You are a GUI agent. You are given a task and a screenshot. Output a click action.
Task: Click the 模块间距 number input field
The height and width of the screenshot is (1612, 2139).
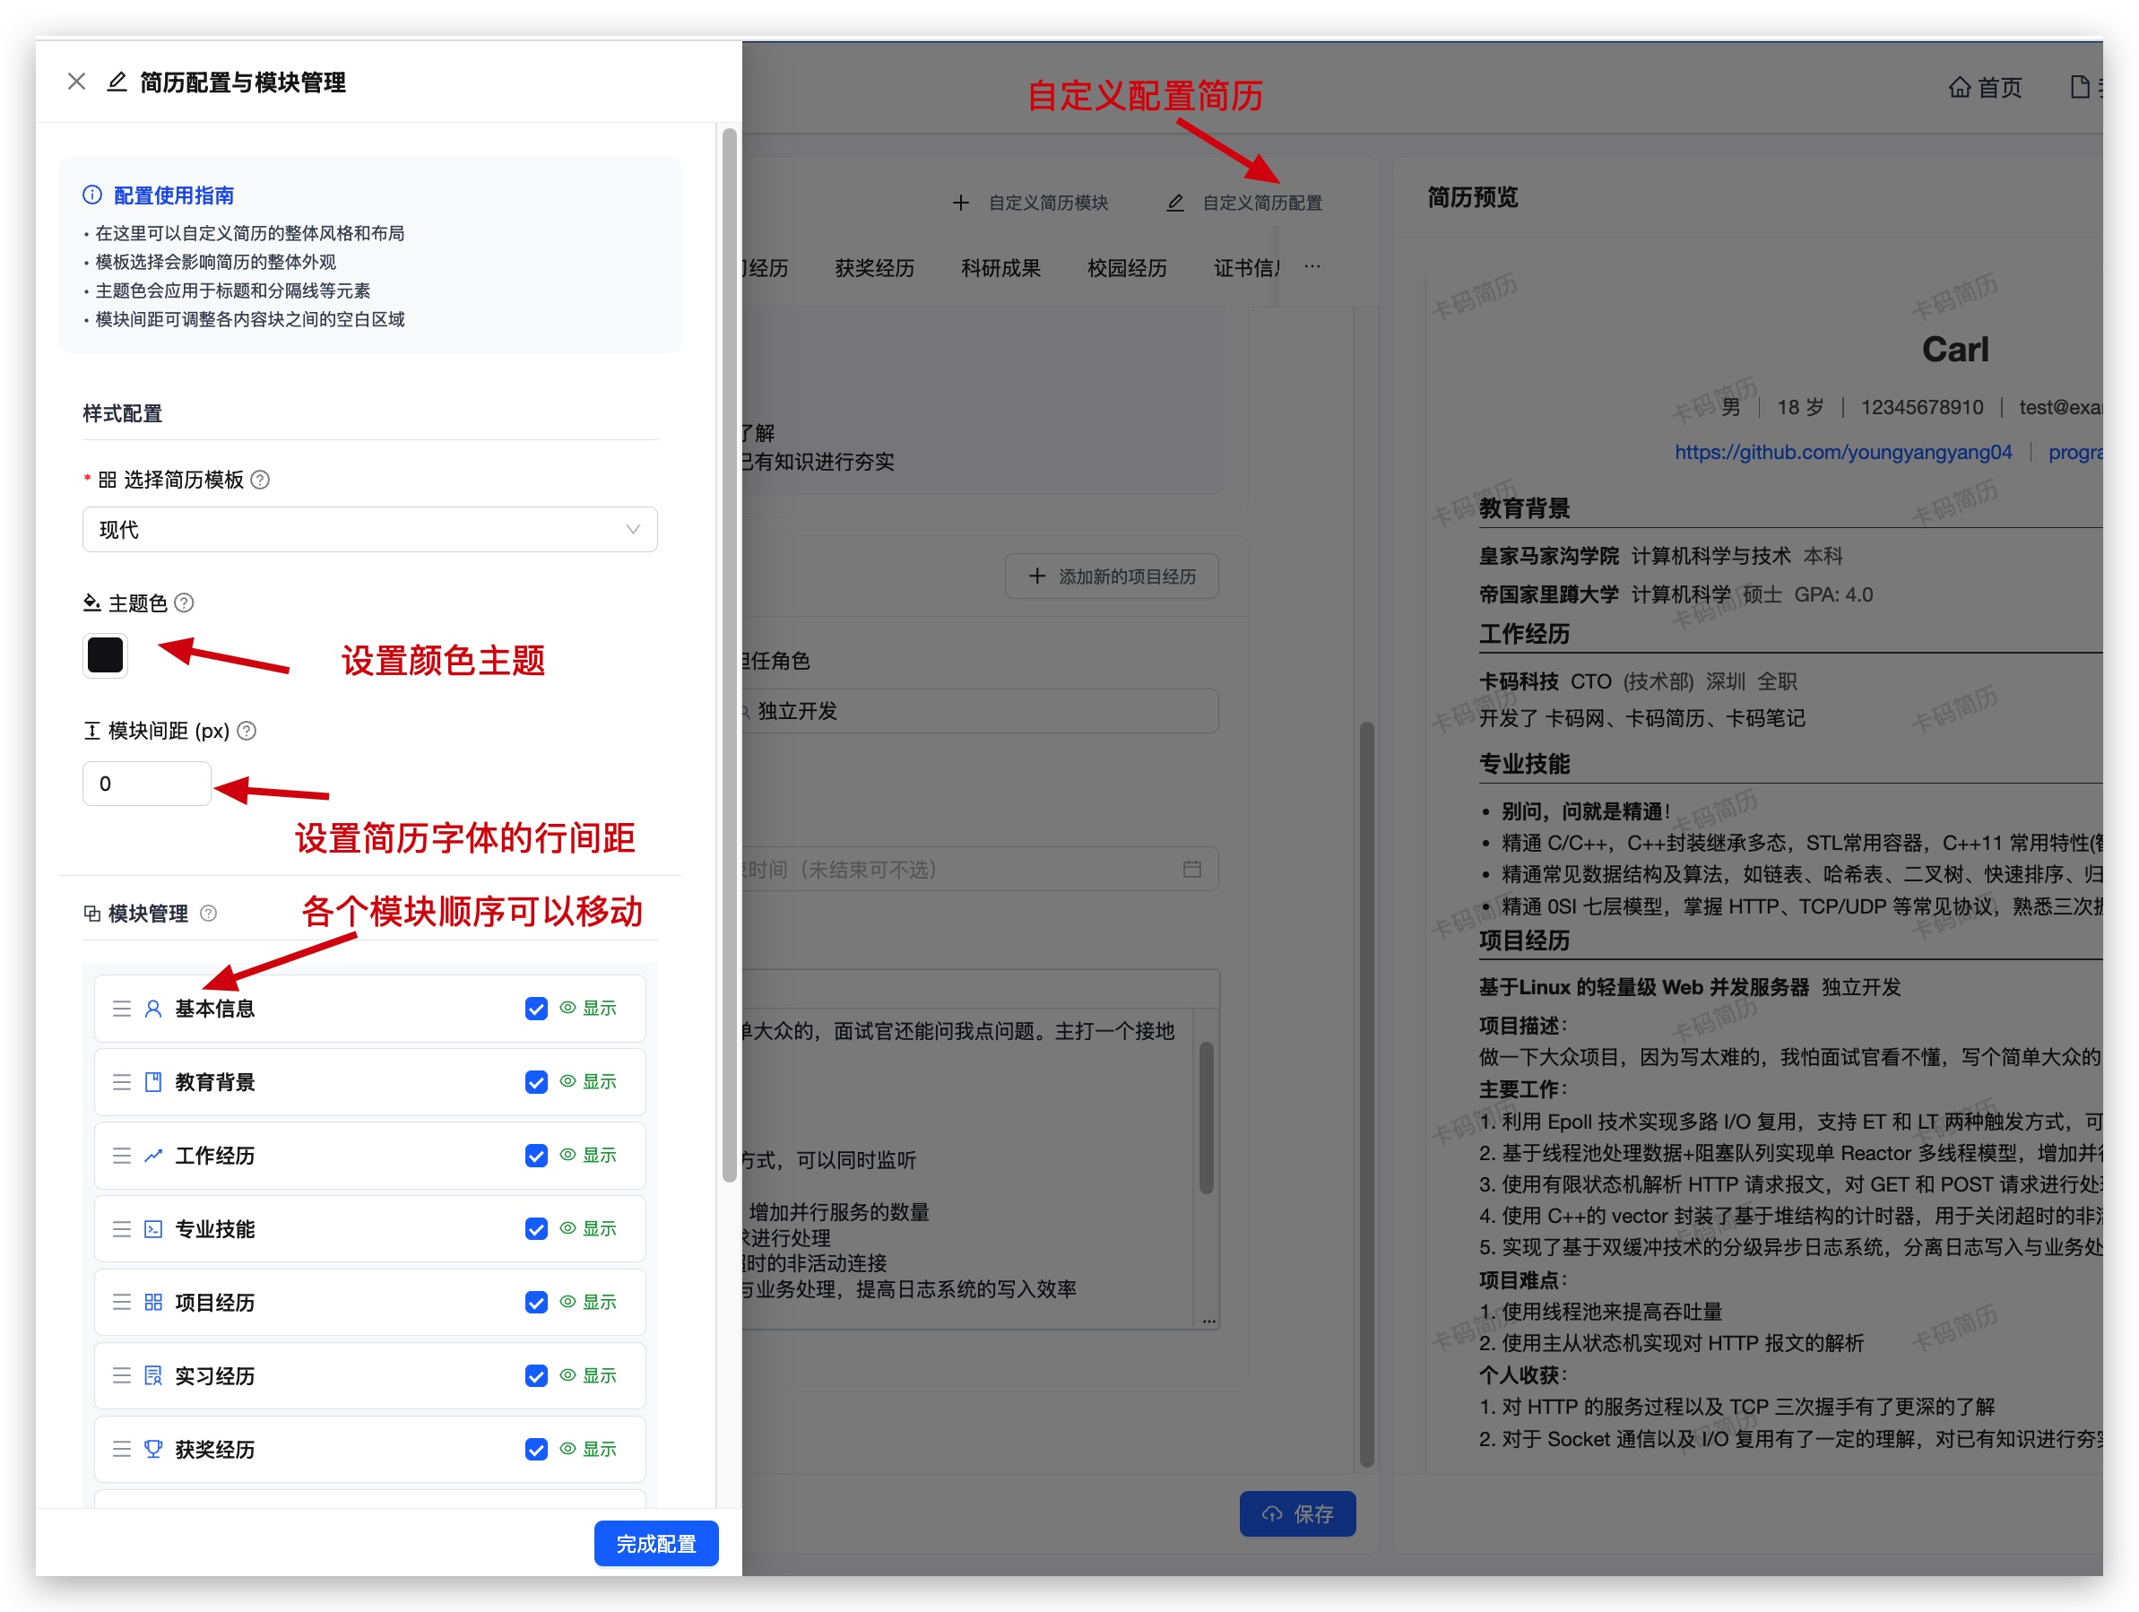(146, 784)
